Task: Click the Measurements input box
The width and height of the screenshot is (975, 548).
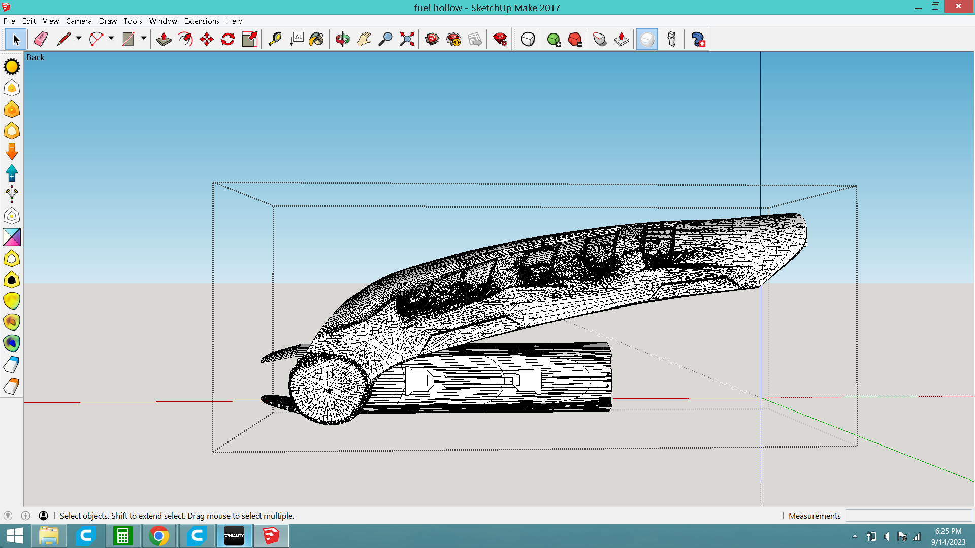Action: coord(908,516)
